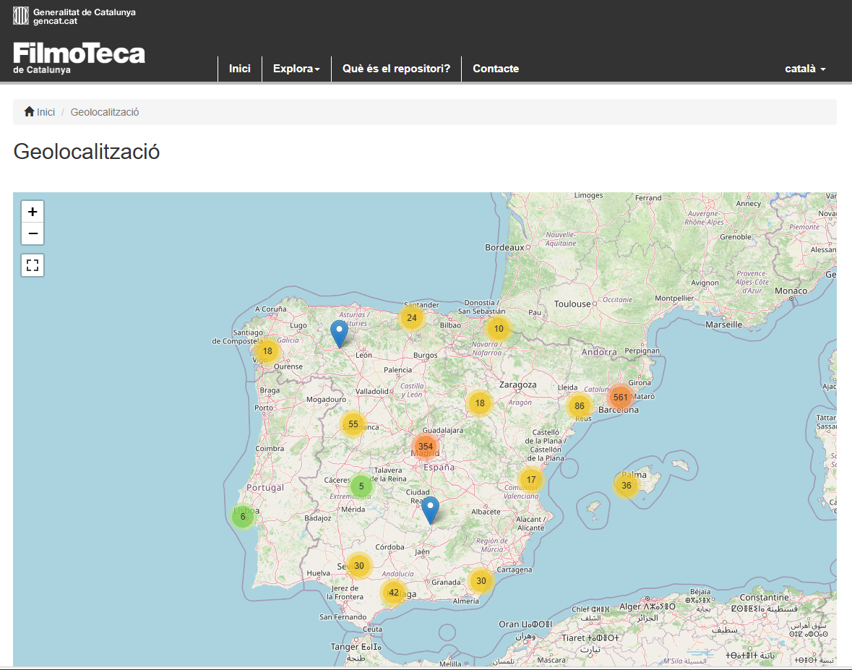Open the Barcelona cluster showing 561
Screen dimensions: 852x670
(621, 398)
